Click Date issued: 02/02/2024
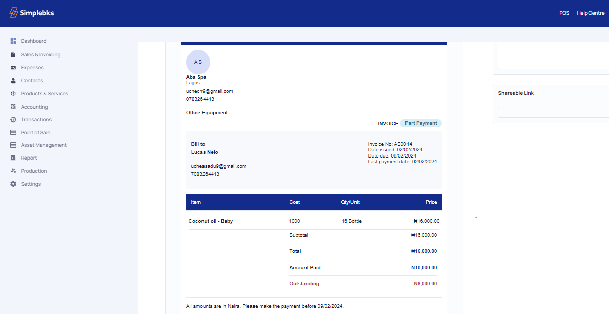 pos(395,150)
